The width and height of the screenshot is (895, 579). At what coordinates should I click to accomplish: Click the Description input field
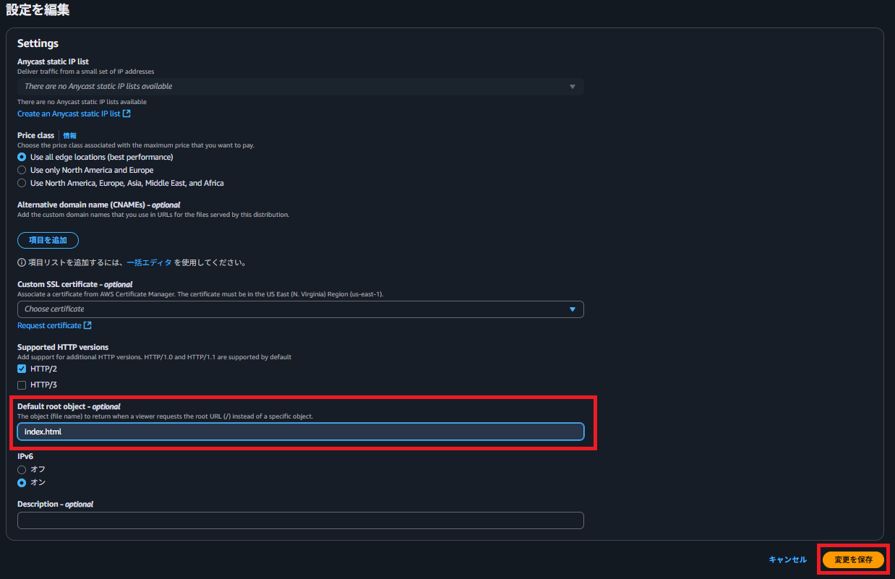point(300,520)
